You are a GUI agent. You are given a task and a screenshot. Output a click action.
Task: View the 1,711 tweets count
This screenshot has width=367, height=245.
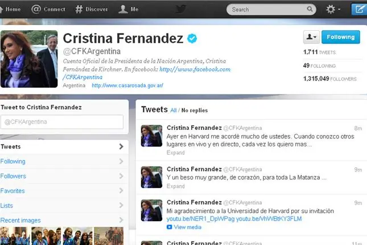(319, 52)
